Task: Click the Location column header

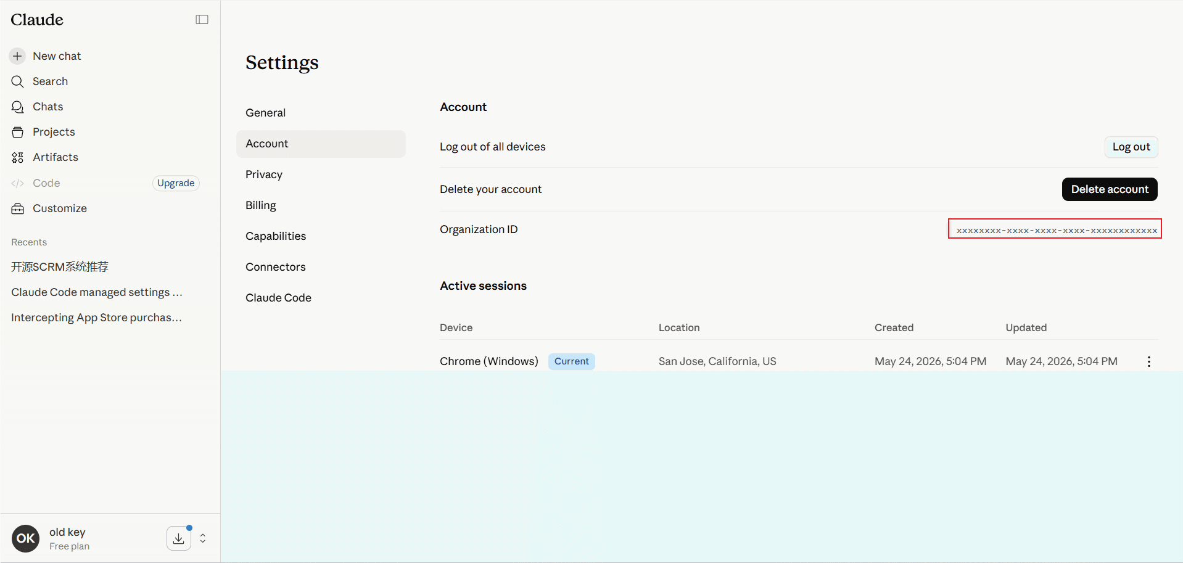Action: 679,327
